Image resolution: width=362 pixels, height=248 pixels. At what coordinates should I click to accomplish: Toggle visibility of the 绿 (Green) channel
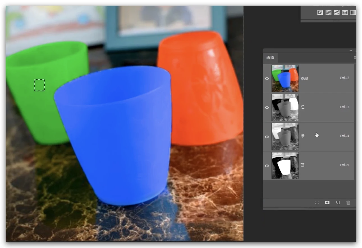[267, 136]
